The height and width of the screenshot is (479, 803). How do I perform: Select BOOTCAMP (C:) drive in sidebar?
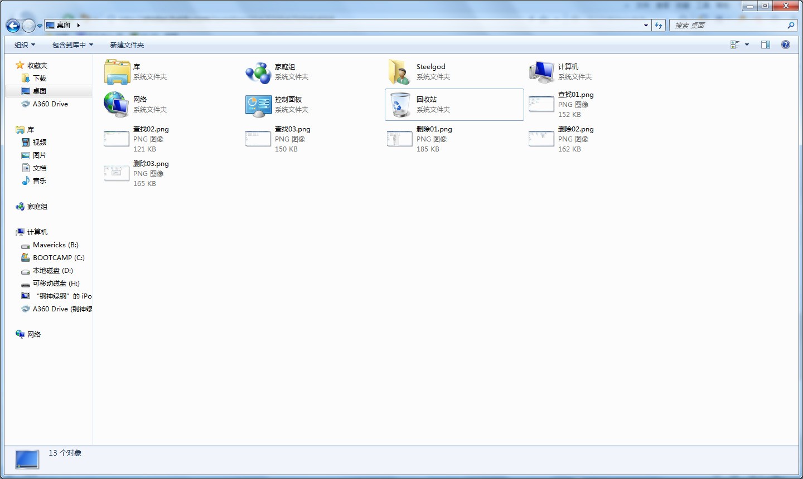(x=59, y=257)
